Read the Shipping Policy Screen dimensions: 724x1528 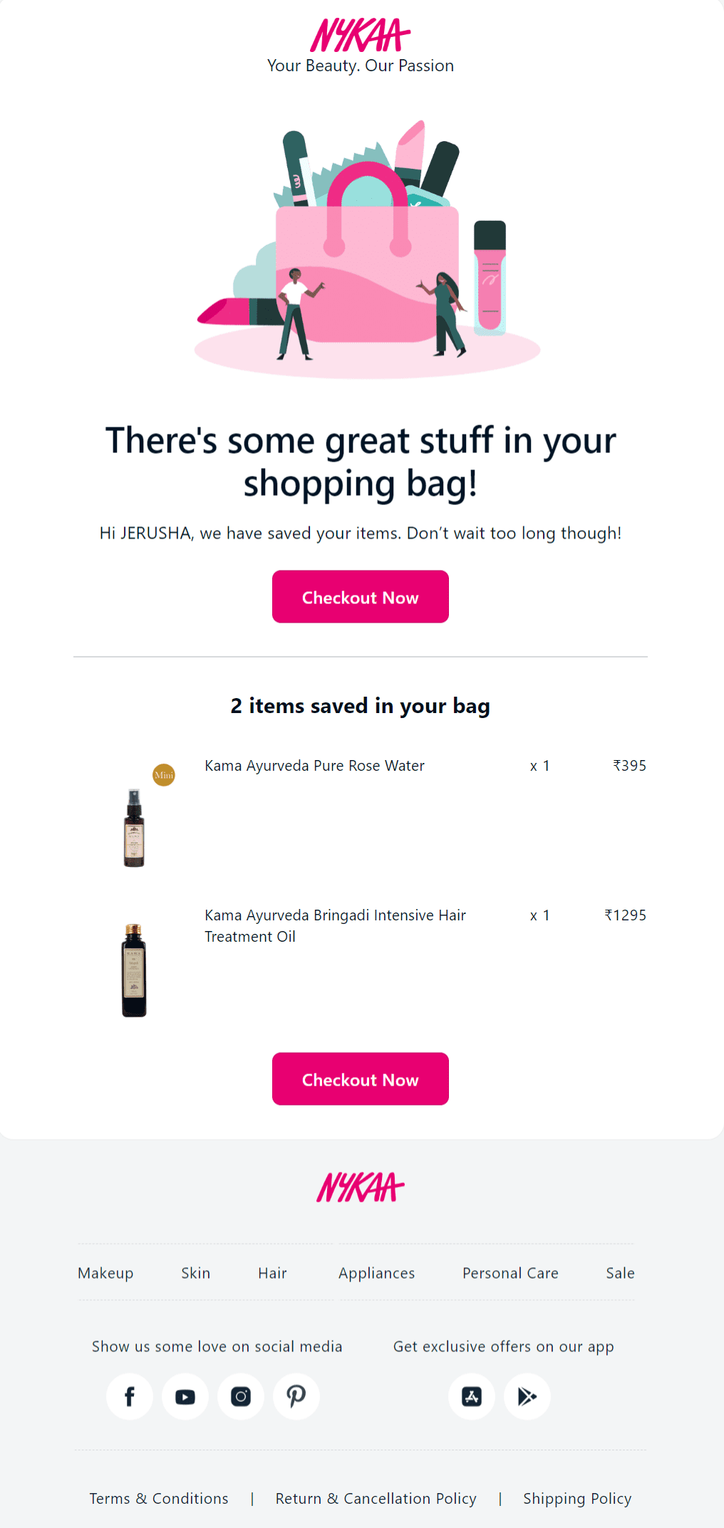[577, 1498]
